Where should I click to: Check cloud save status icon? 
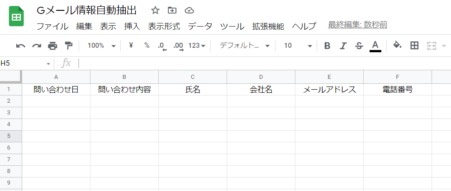coord(189,11)
